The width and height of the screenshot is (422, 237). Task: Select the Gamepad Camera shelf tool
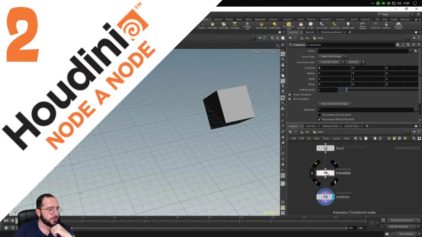(398, 26)
